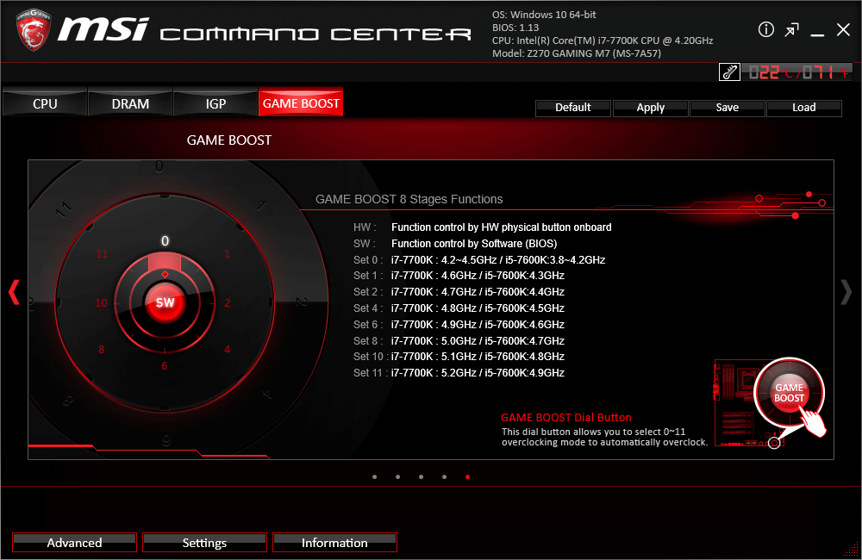Switch to the CPU tab
This screenshot has height=560, width=862.
(44, 103)
